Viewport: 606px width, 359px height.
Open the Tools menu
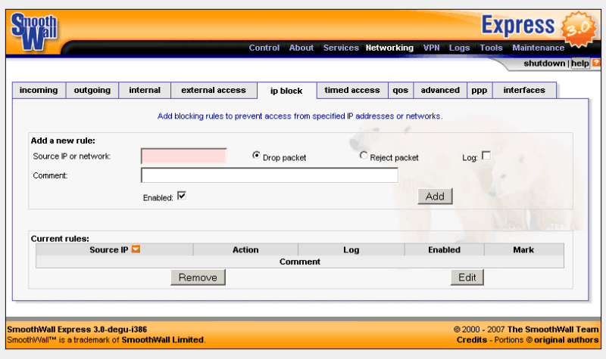click(491, 48)
